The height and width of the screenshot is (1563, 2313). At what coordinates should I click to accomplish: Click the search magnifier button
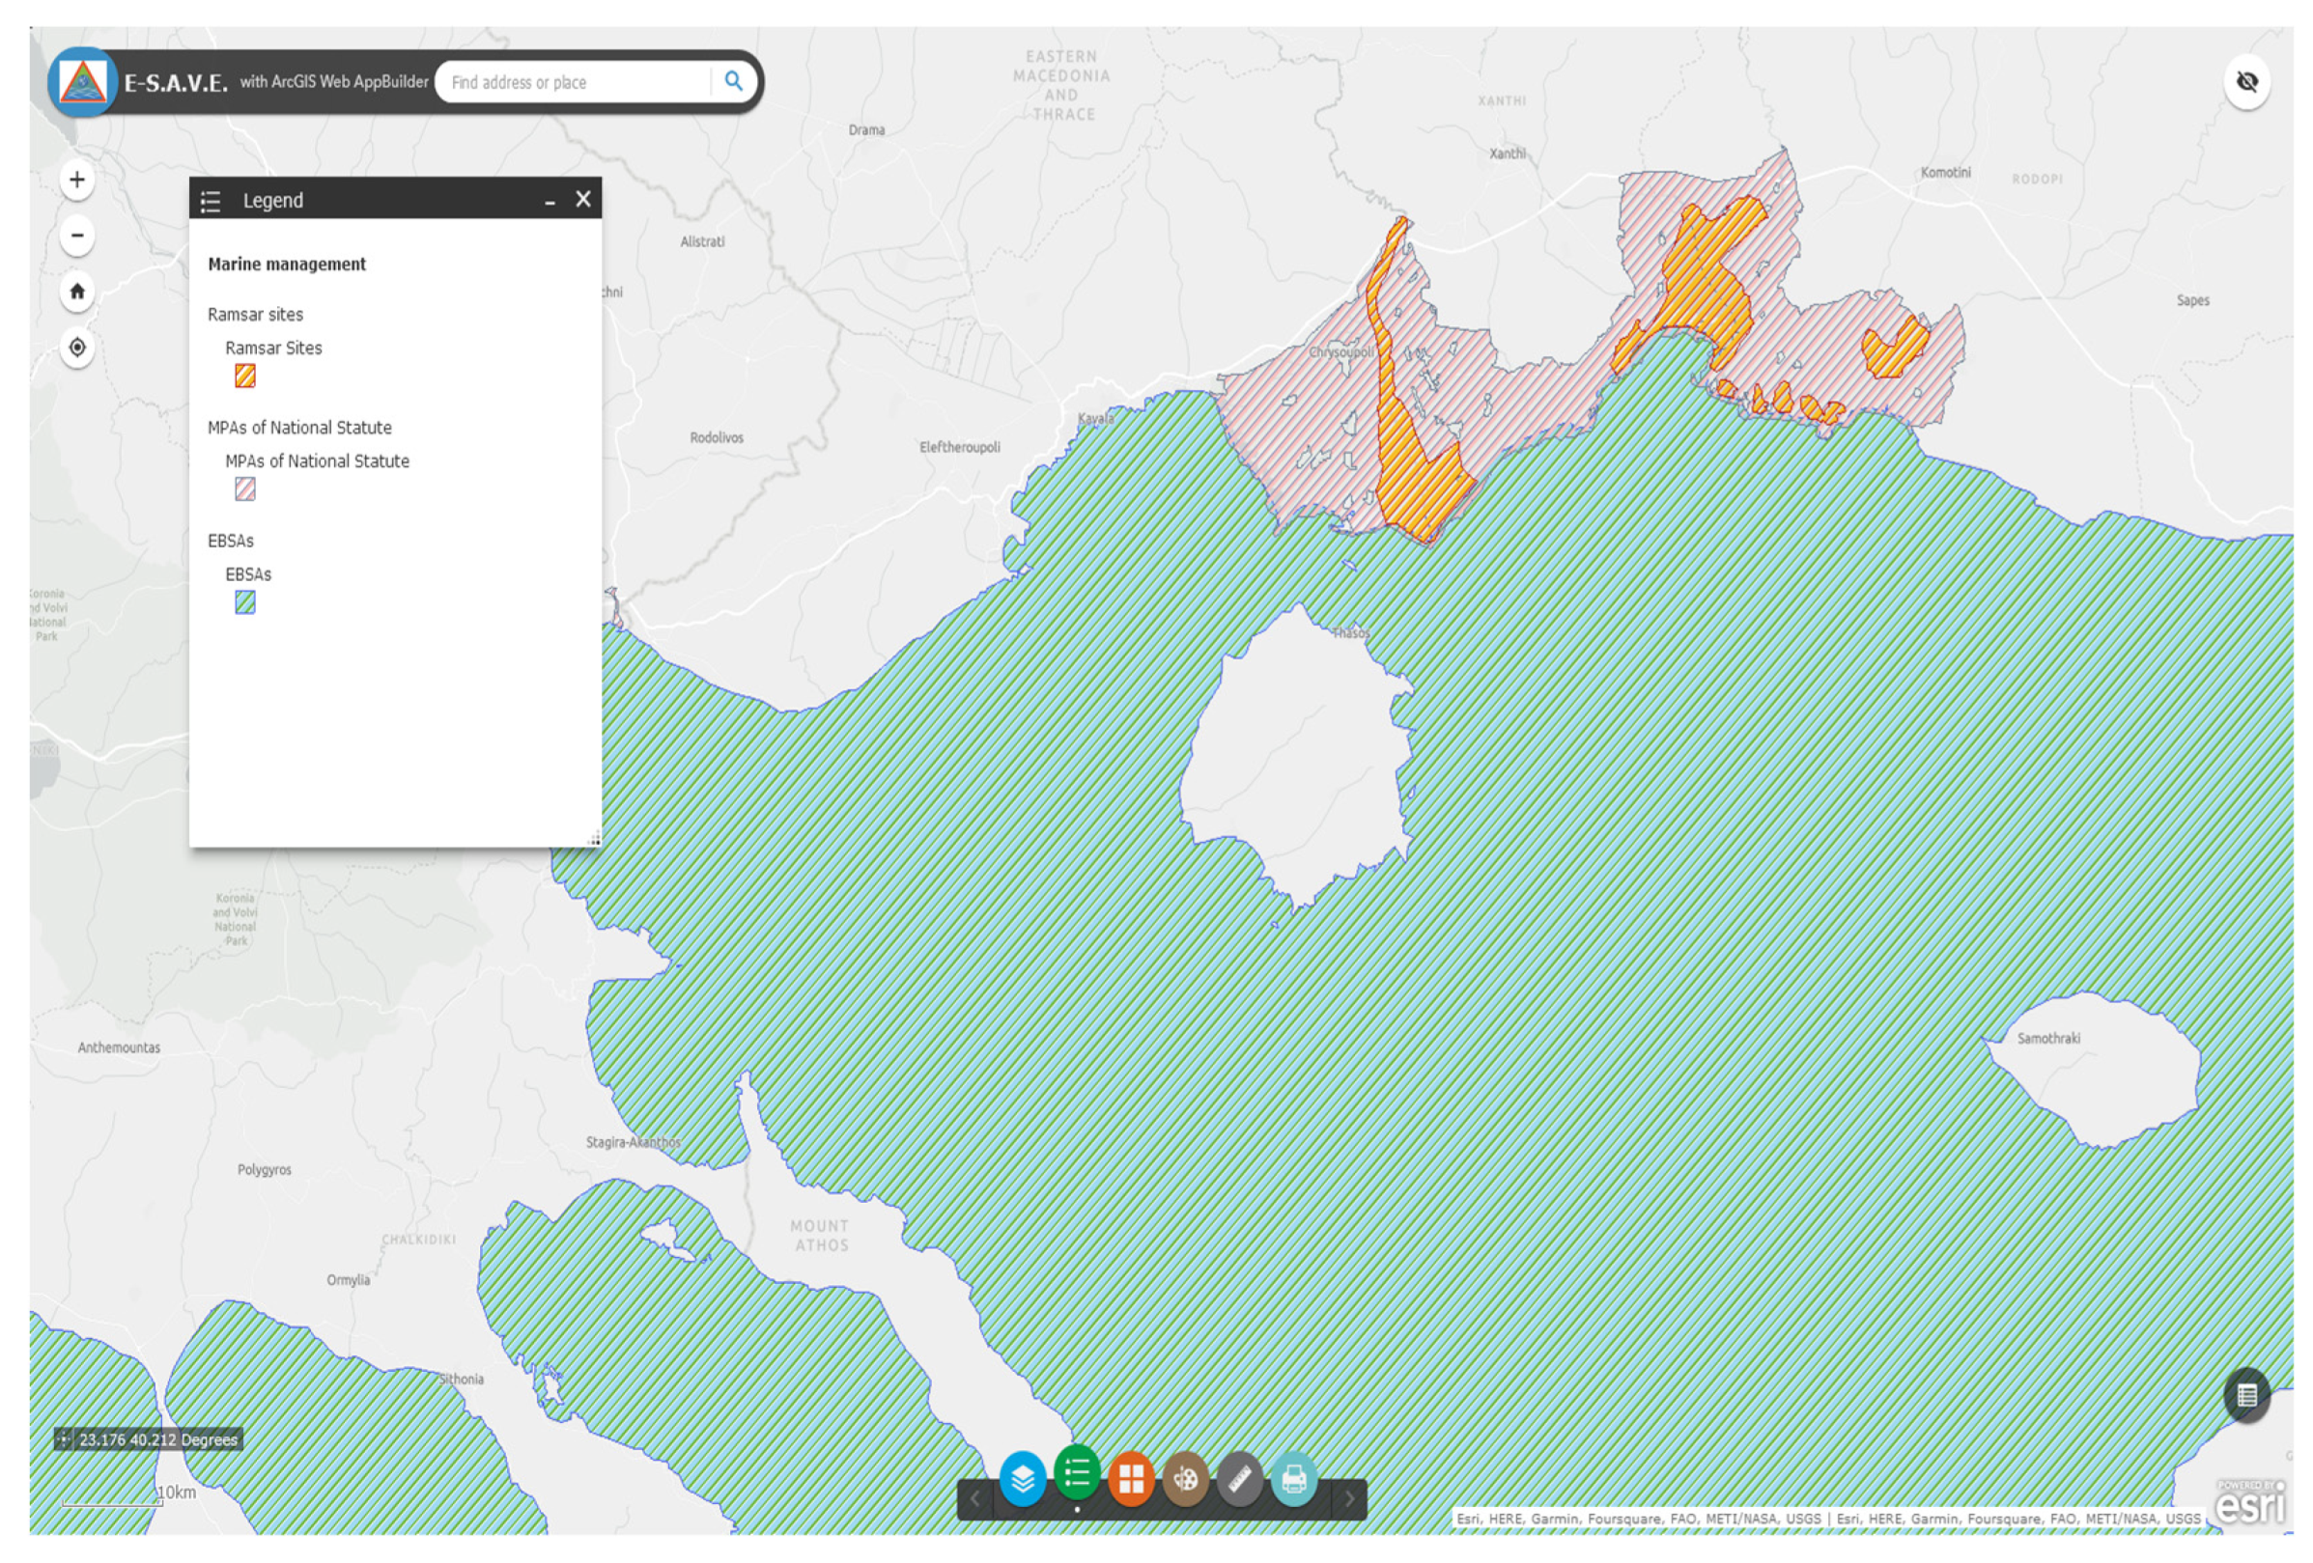(x=734, y=82)
